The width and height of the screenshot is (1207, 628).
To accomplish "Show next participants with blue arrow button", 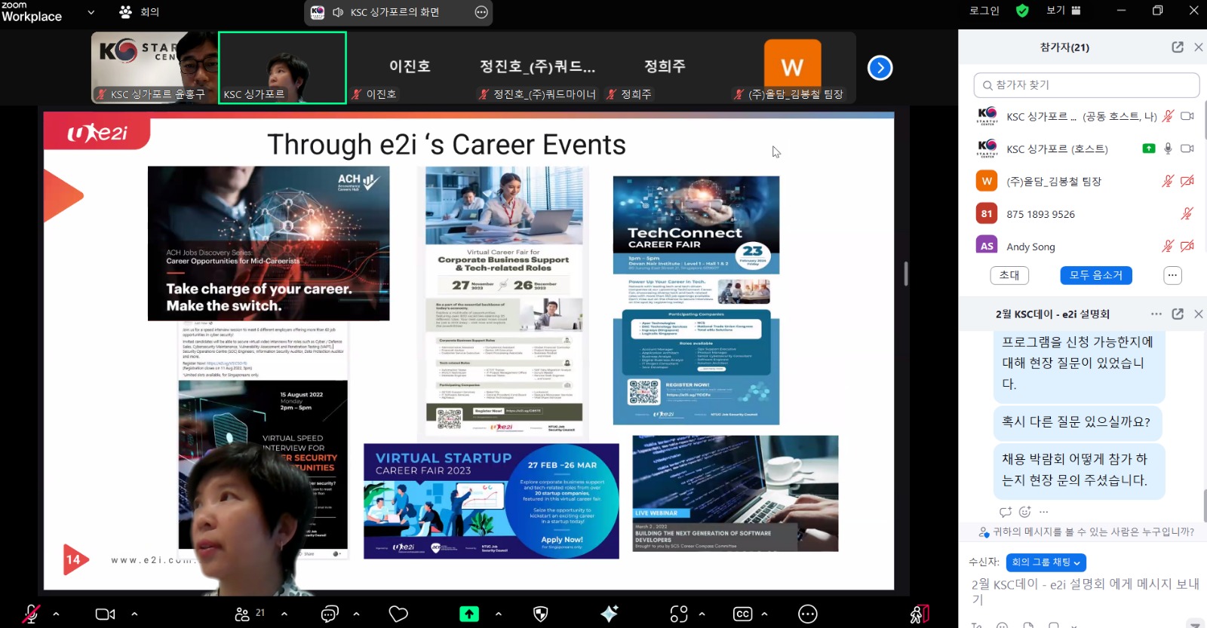I will pyautogui.click(x=880, y=68).
